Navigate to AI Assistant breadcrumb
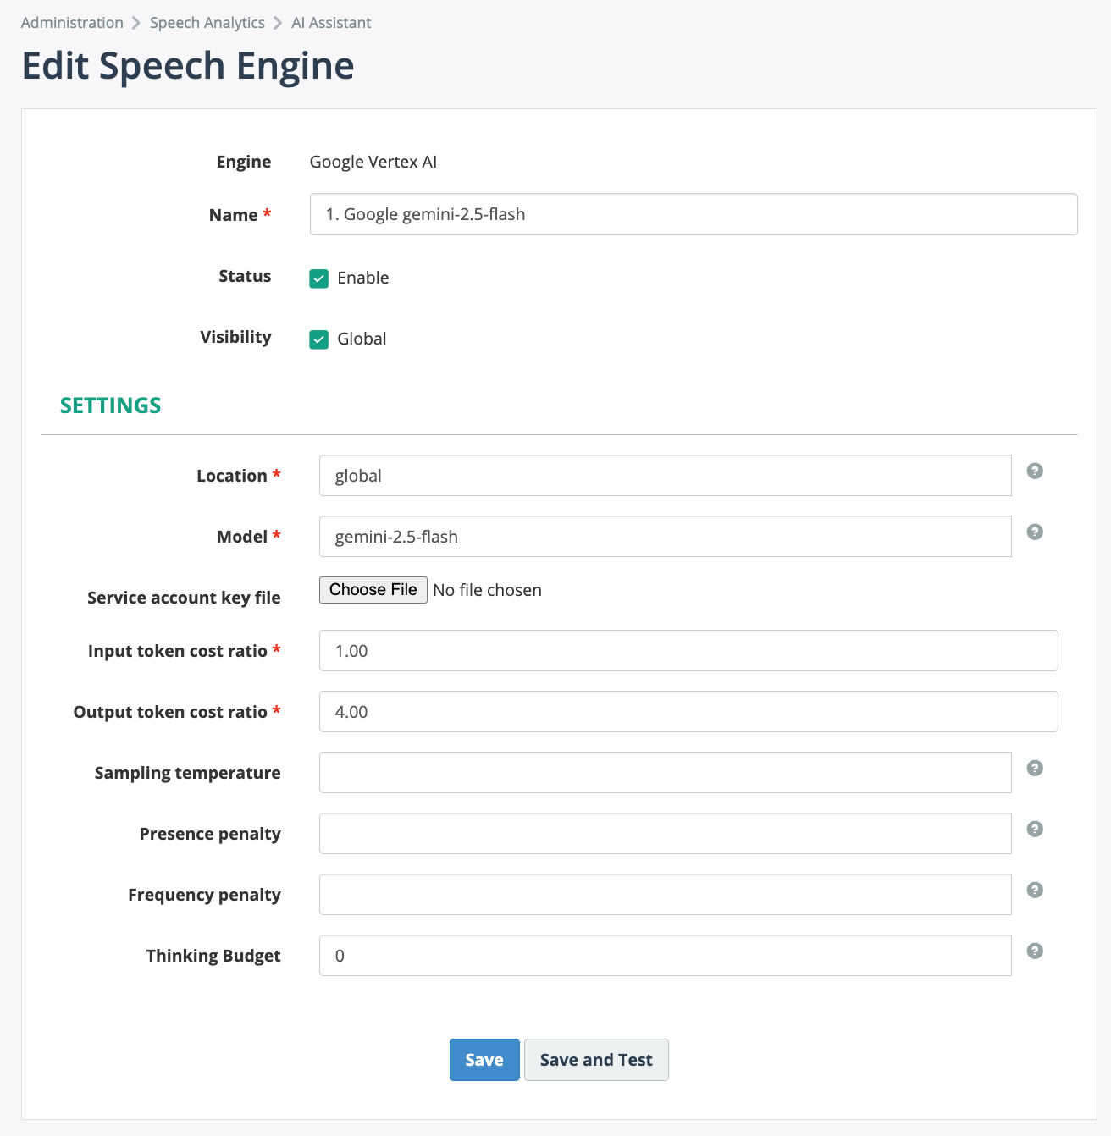 (x=331, y=23)
